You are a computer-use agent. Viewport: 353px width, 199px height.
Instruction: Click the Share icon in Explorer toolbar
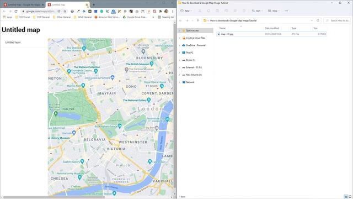tap(235, 11)
